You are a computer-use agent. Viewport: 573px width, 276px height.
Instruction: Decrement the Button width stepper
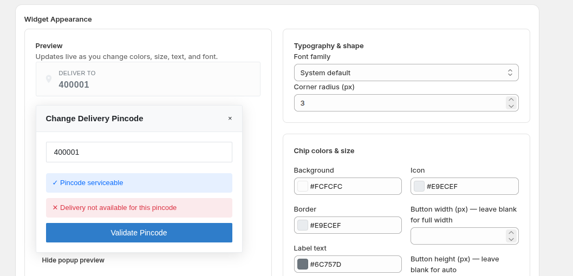pos(511,239)
